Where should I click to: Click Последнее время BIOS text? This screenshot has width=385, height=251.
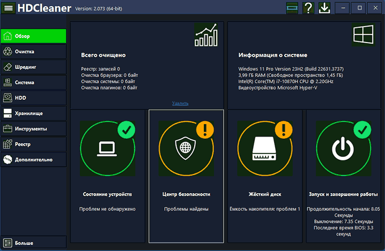click(344, 231)
